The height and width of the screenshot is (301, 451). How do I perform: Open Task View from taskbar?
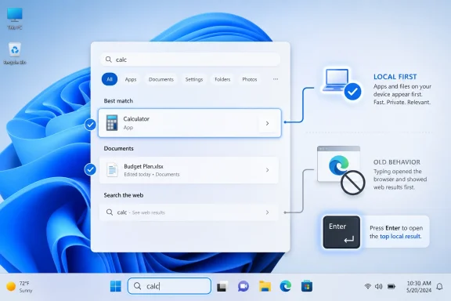(x=222, y=286)
